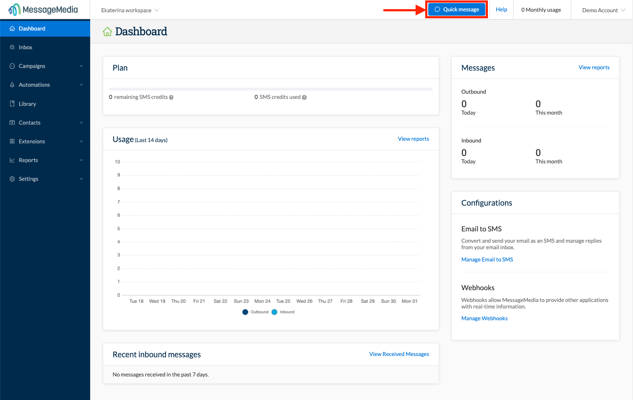
Task: Click the Automations label in sidebar
Action: [34, 85]
